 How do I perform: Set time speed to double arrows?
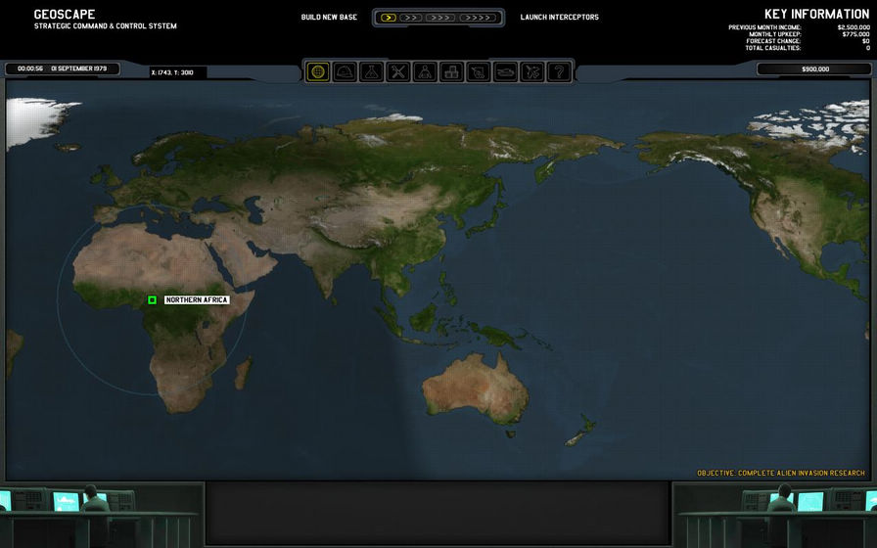pyautogui.click(x=411, y=17)
